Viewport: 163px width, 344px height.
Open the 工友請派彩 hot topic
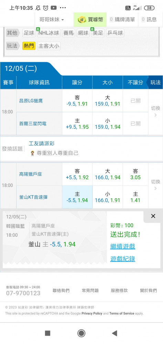point(42,144)
